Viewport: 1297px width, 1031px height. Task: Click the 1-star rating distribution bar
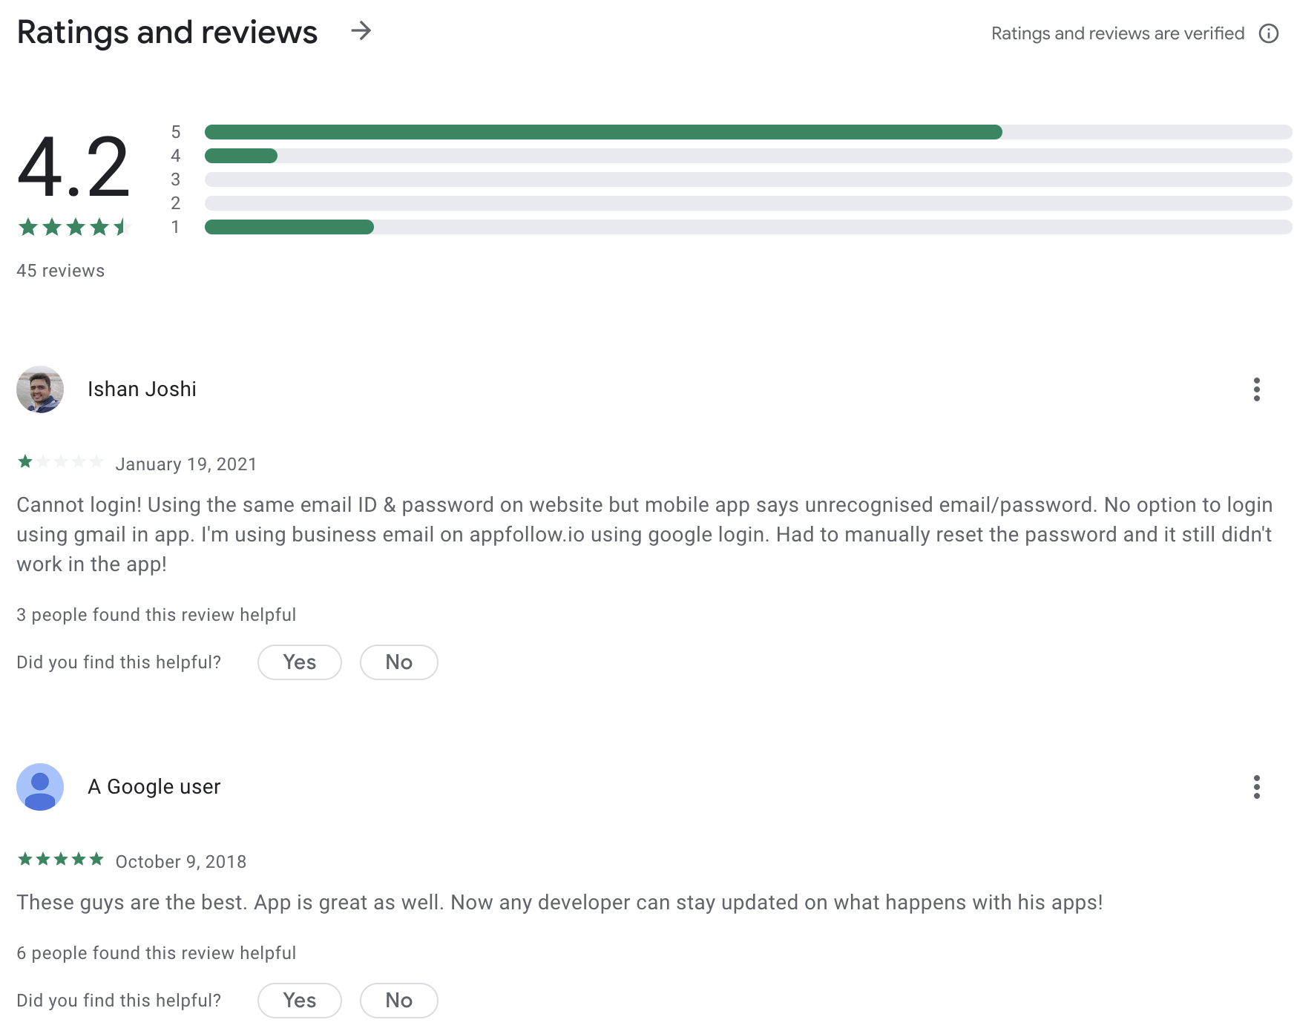pos(748,227)
